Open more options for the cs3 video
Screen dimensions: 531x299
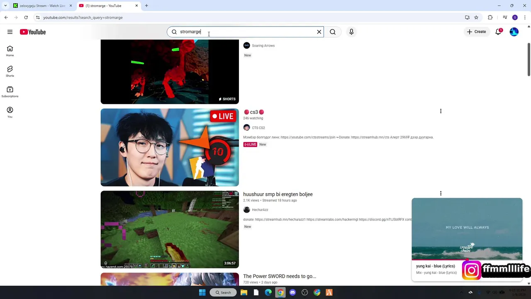[441, 111]
